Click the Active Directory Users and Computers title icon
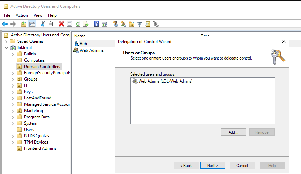The image size is (301, 174). pos(6,6)
